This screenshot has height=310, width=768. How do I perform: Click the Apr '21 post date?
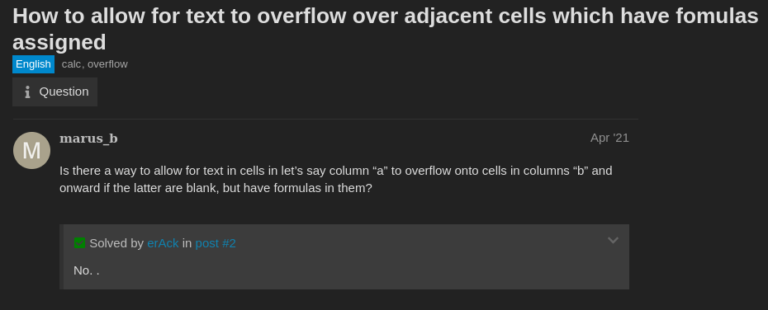click(x=609, y=138)
